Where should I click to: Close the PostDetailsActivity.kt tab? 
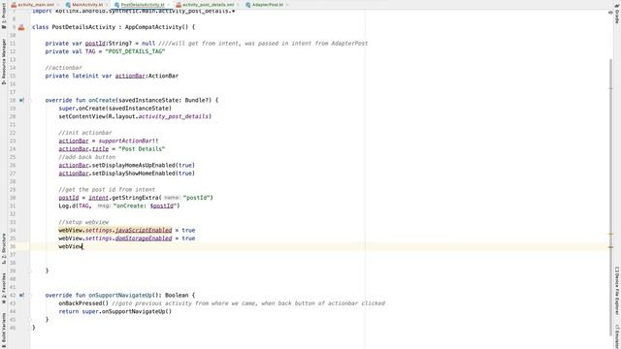(x=169, y=5)
